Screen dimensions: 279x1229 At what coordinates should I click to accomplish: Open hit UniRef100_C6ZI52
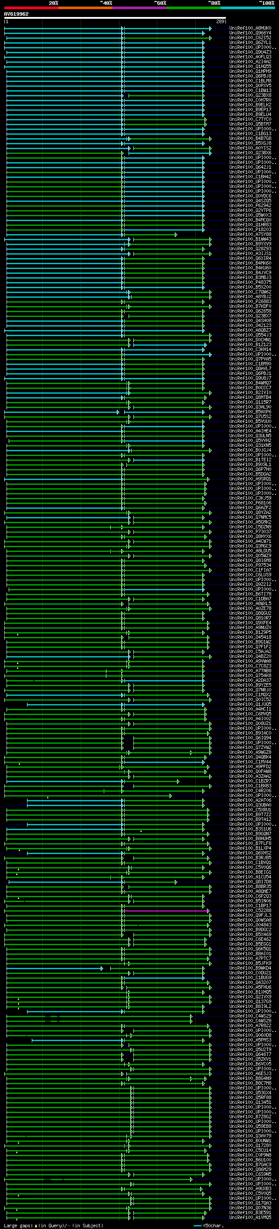[x=250, y=37]
